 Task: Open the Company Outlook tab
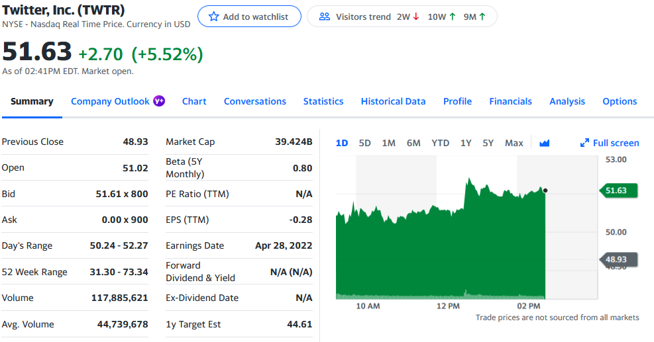110,101
